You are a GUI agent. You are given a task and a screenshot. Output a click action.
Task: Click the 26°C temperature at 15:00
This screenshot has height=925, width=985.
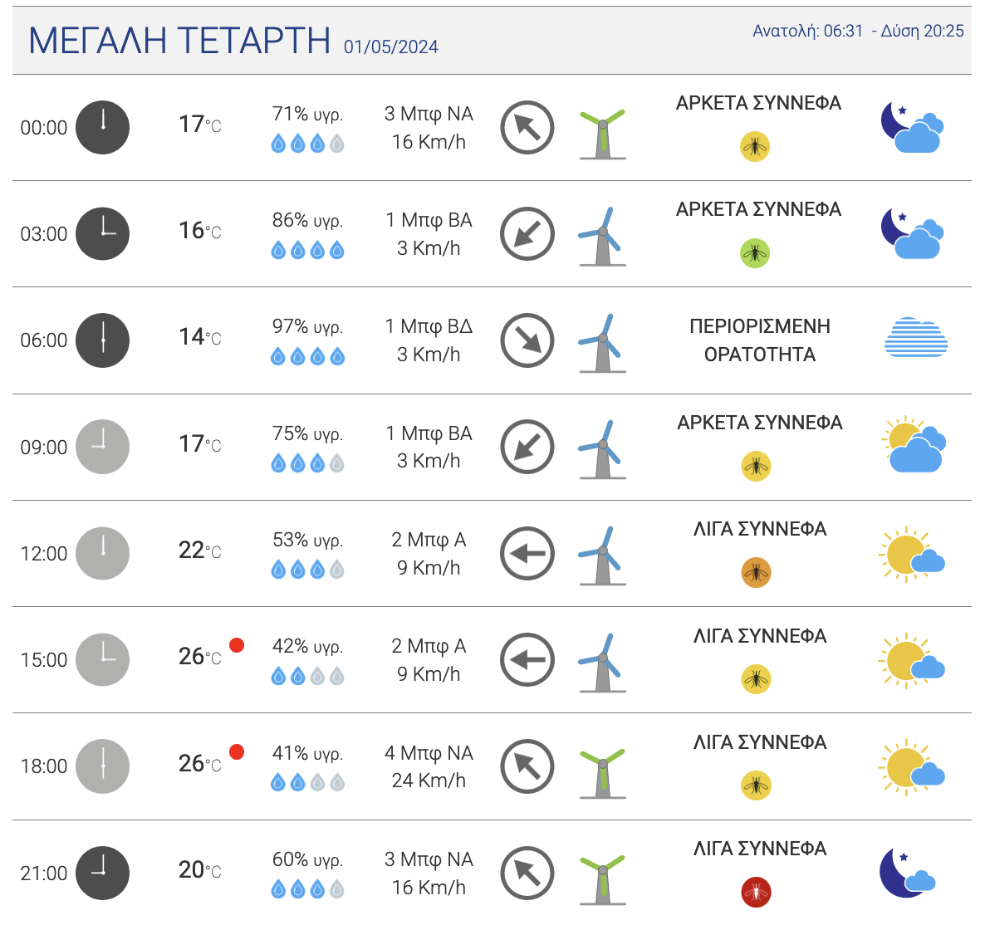click(200, 657)
